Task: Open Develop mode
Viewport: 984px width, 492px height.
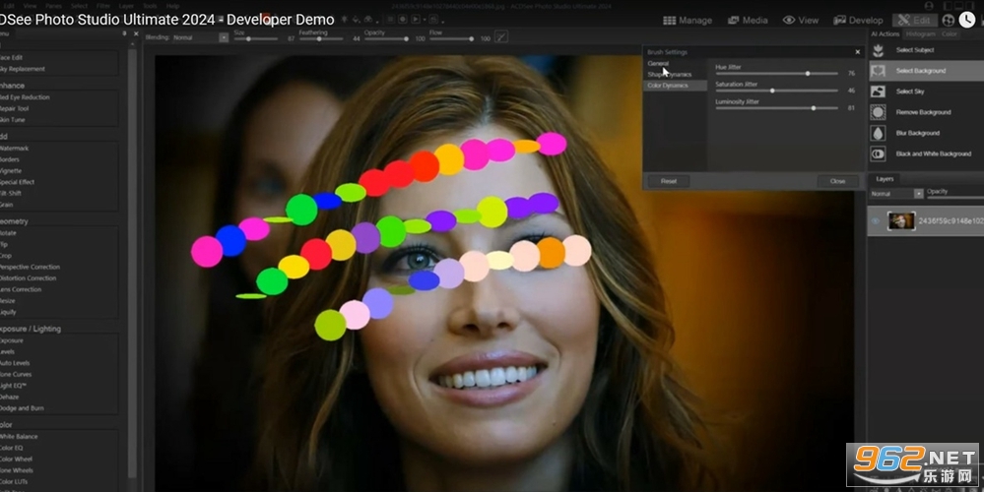Action: pos(858,20)
